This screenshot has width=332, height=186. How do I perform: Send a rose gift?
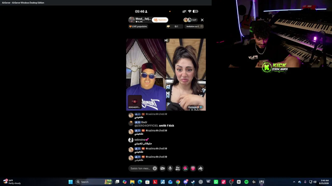[x=185, y=168]
